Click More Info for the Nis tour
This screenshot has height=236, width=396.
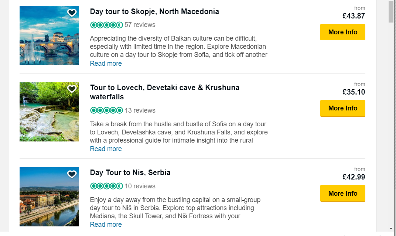point(342,193)
